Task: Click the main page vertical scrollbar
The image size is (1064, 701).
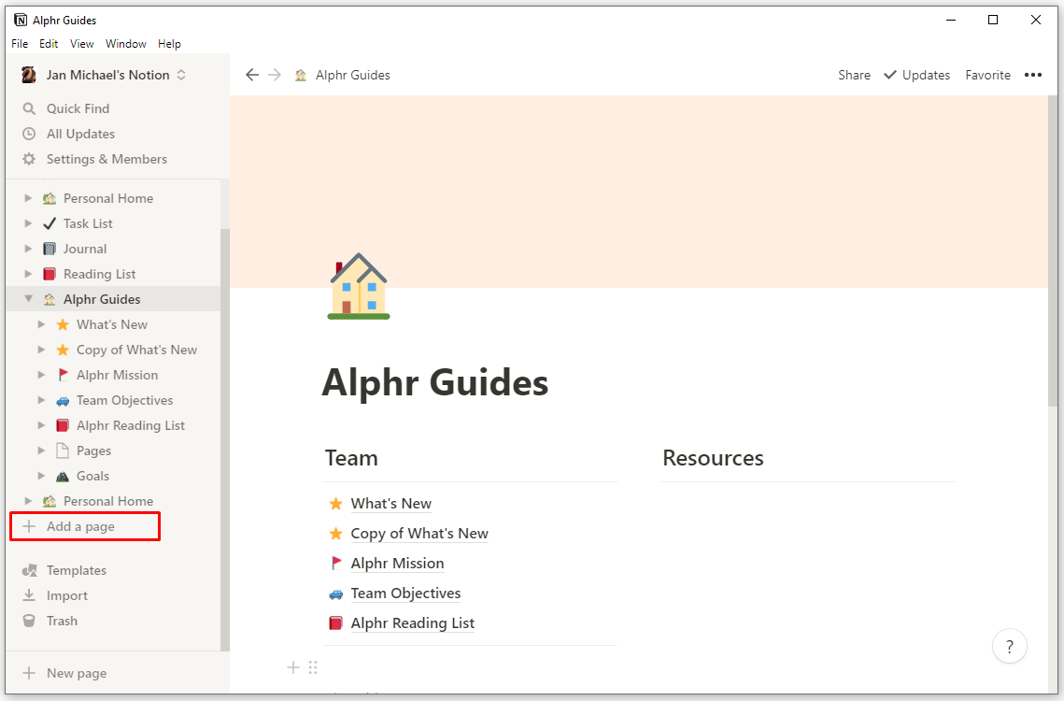Action: [1053, 251]
